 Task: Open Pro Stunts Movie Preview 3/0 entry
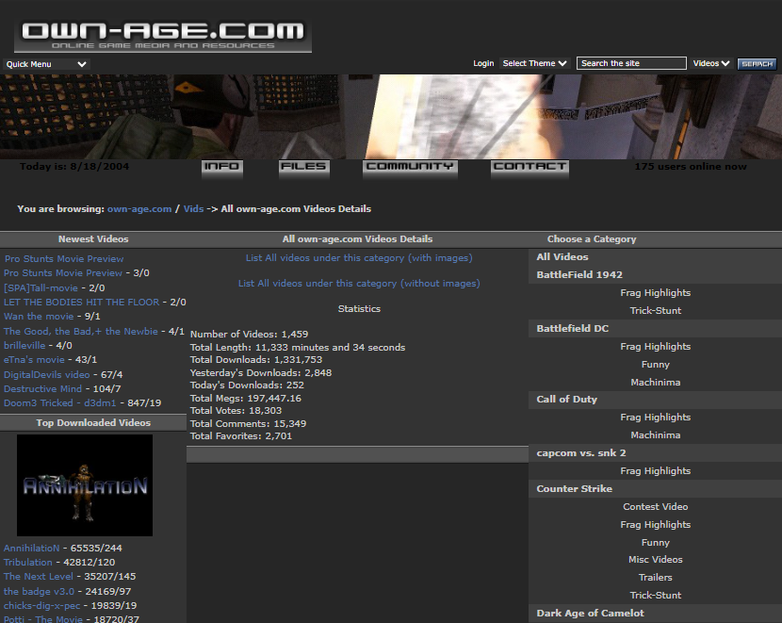point(63,272)
